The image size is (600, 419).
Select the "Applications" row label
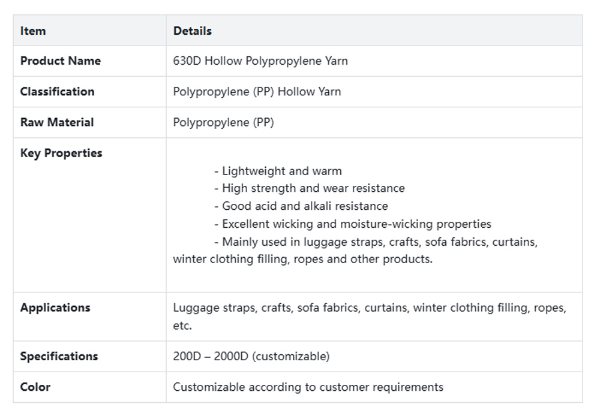pos(55,308)
